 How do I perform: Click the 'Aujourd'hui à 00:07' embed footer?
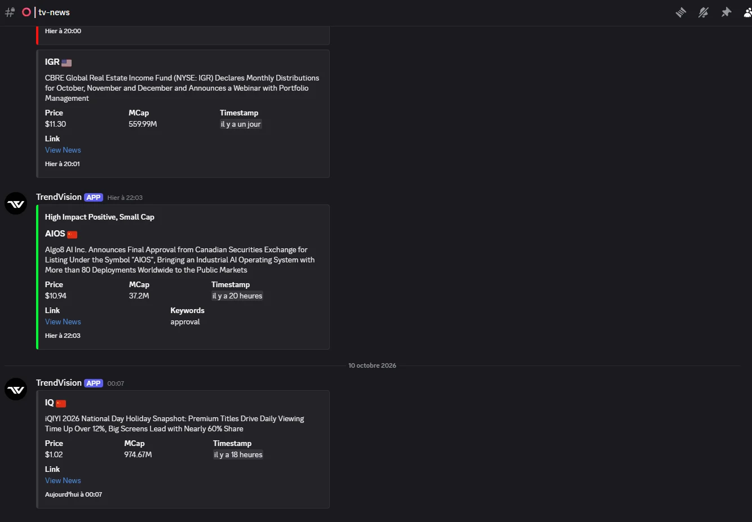click(73, 494)
